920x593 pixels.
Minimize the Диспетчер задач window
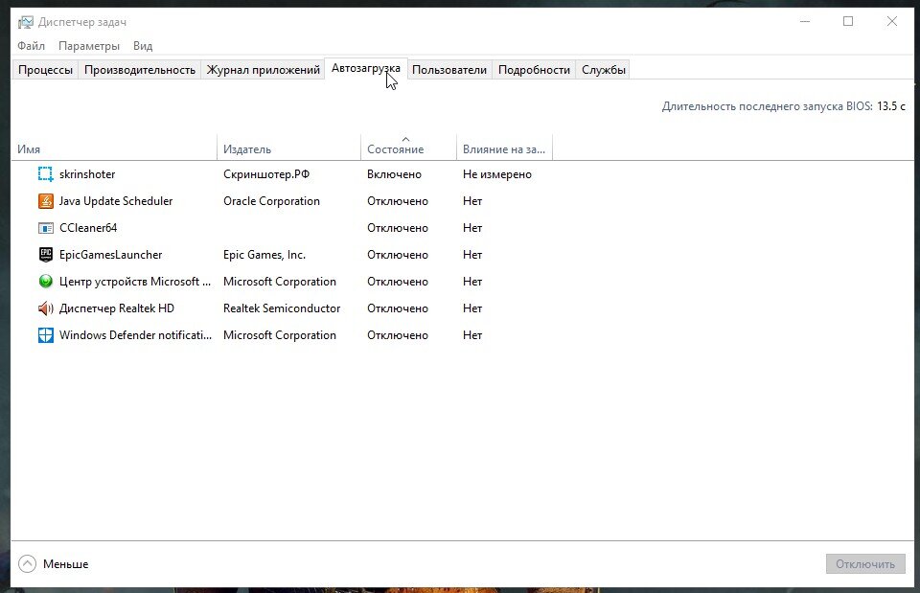805,22
